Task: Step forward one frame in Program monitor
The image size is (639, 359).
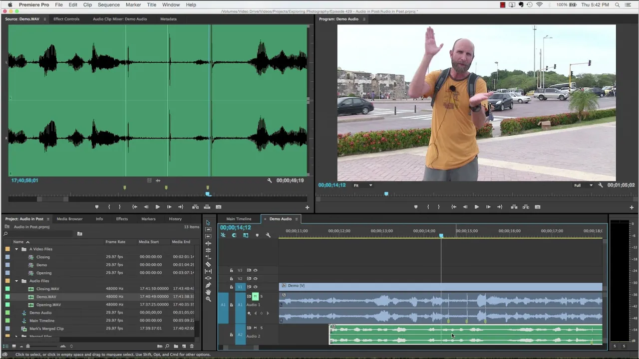Action: click(488, 207)
